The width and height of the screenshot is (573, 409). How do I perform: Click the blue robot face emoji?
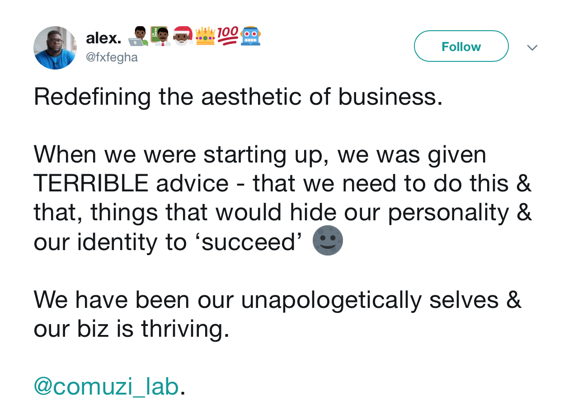pos(250,37)
